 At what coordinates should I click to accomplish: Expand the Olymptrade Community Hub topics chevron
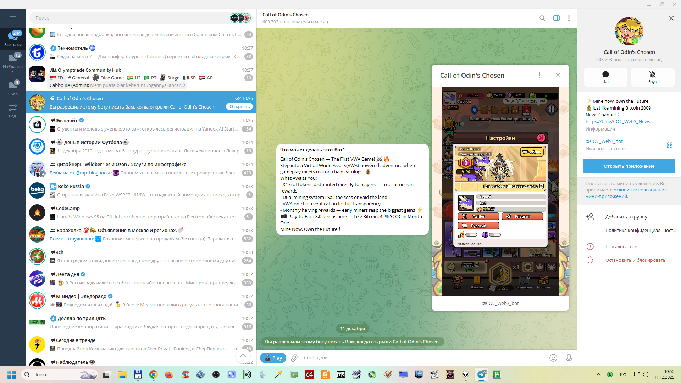pyautogui.click(x=184, y=85)
